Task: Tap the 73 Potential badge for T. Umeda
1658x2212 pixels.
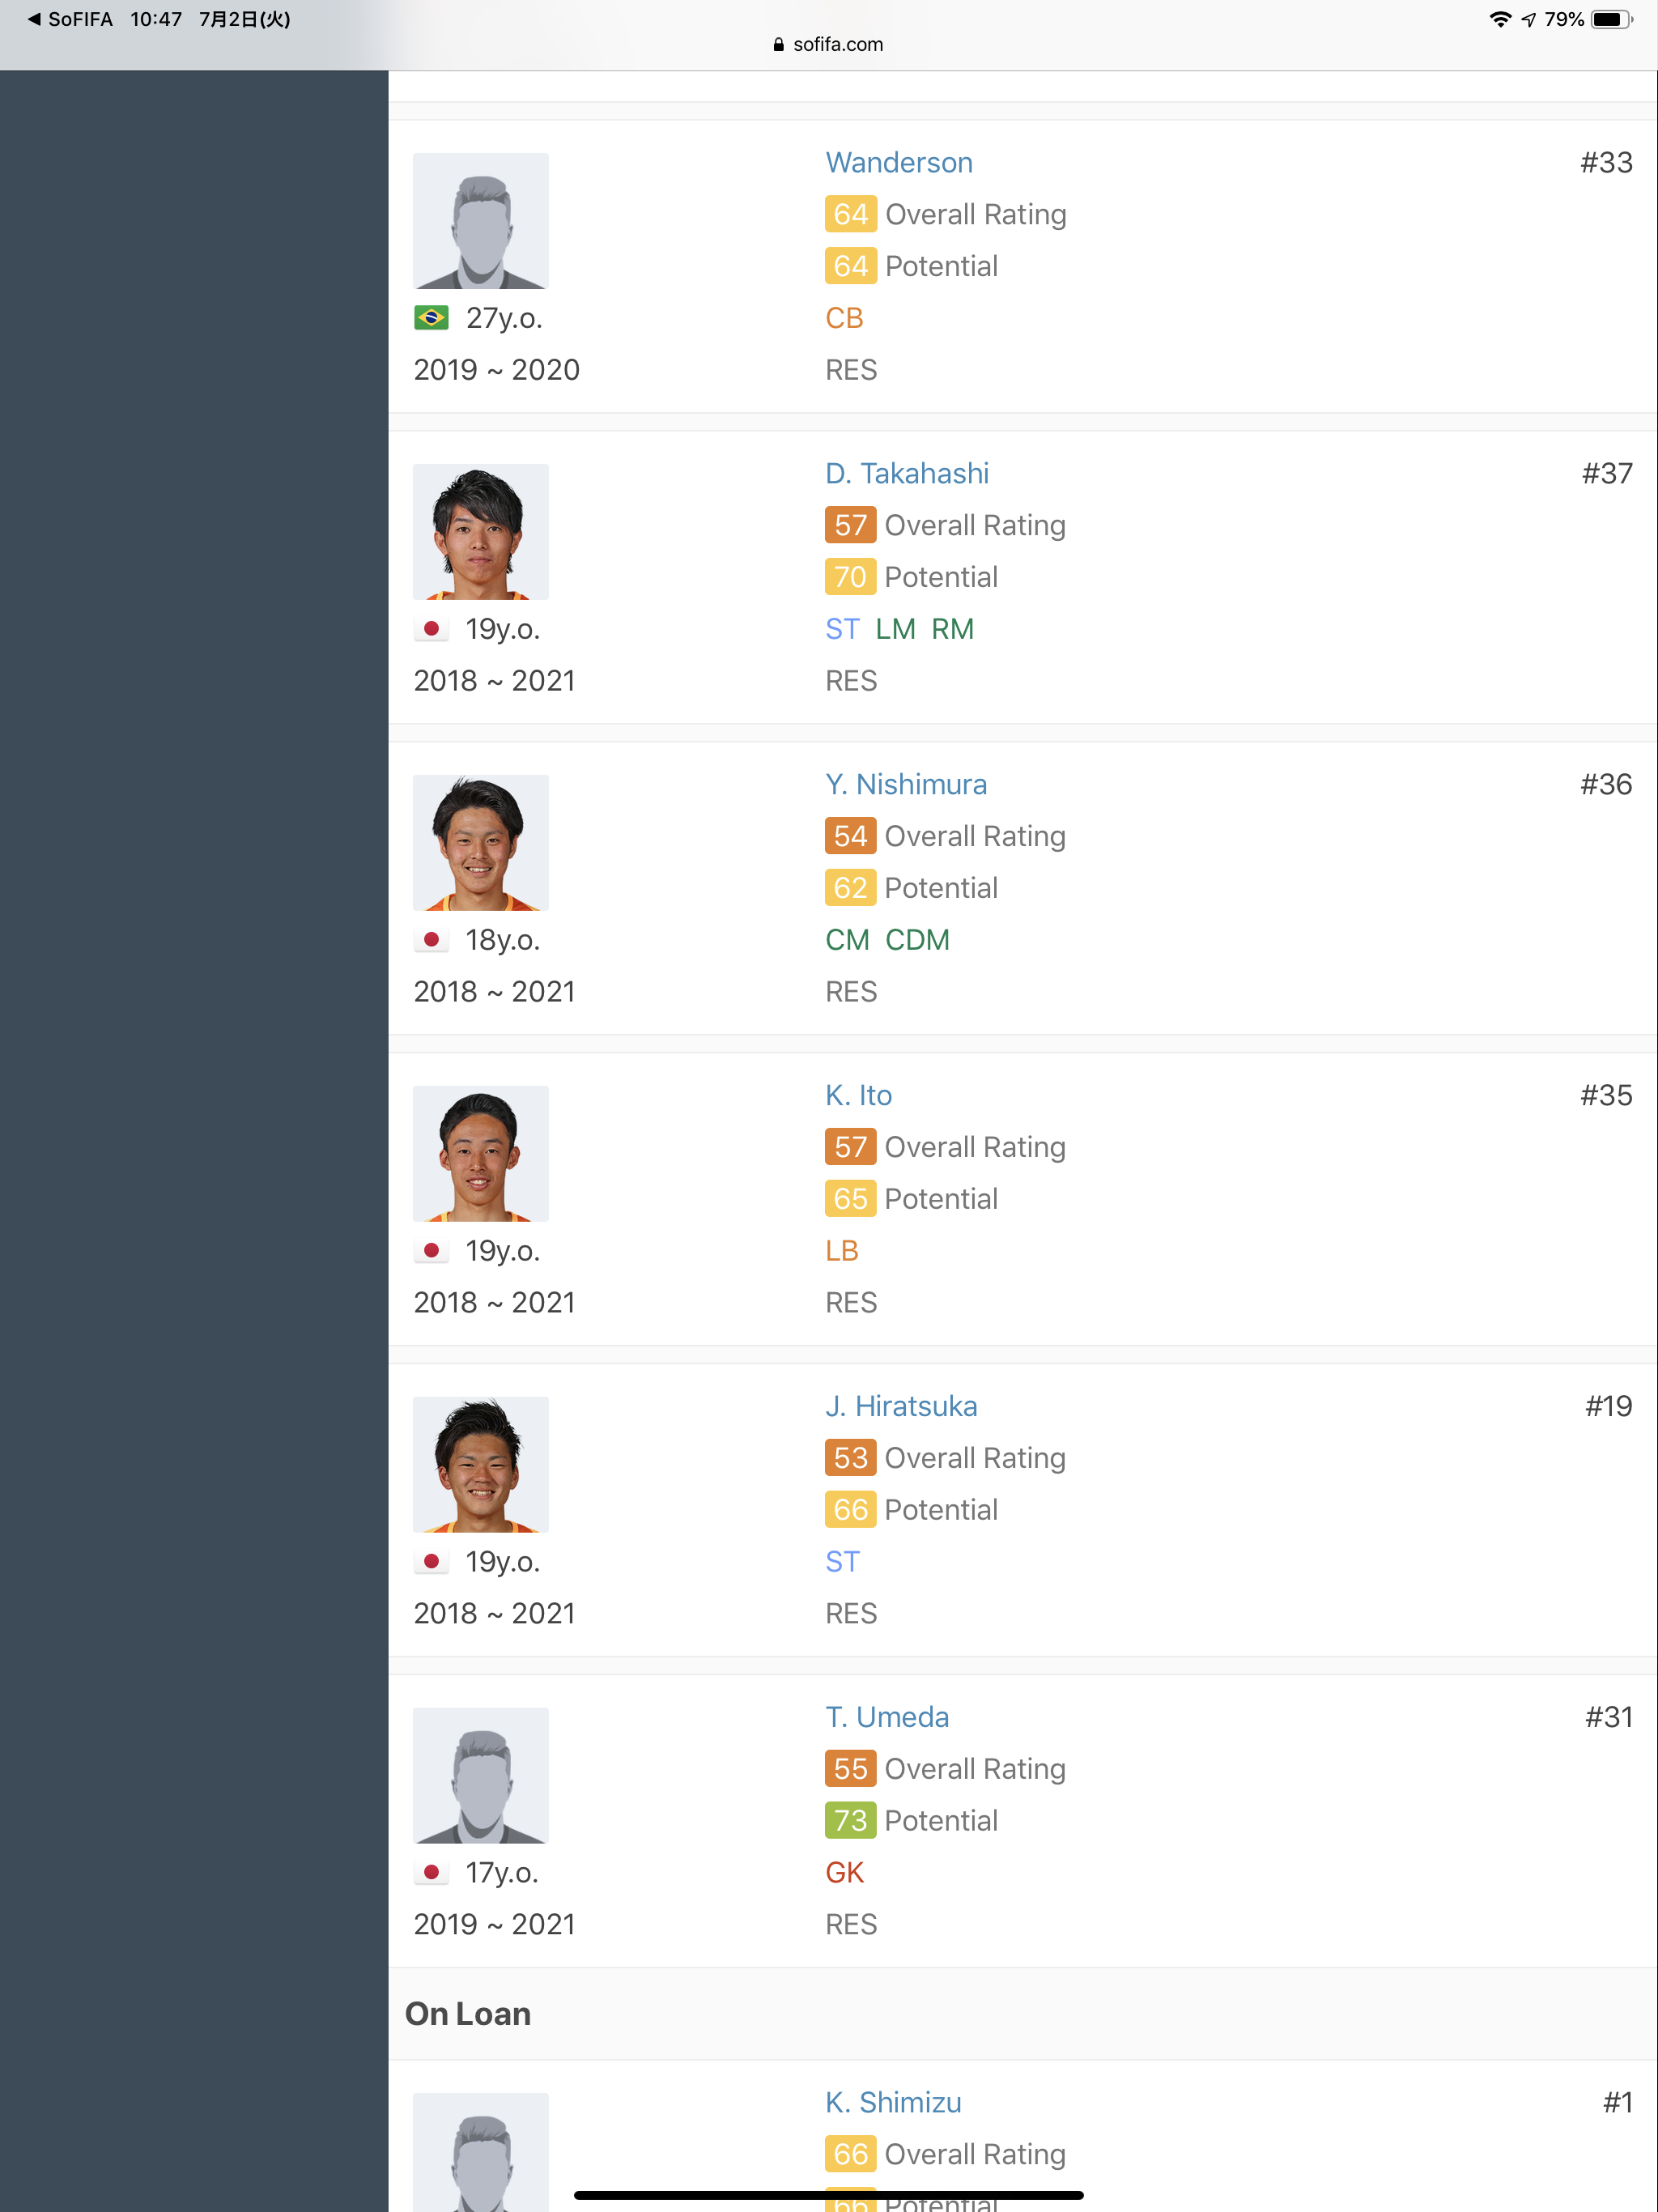Action: (x=849, y=1820)
